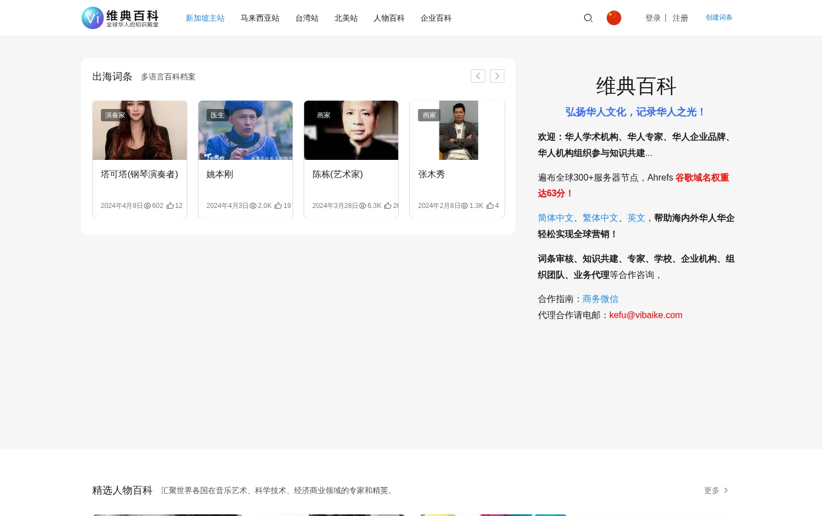This screenshot has width=822, height=516.
Task: Click the 多语言百科档案 subtitle
Action: tap(168, 77)
